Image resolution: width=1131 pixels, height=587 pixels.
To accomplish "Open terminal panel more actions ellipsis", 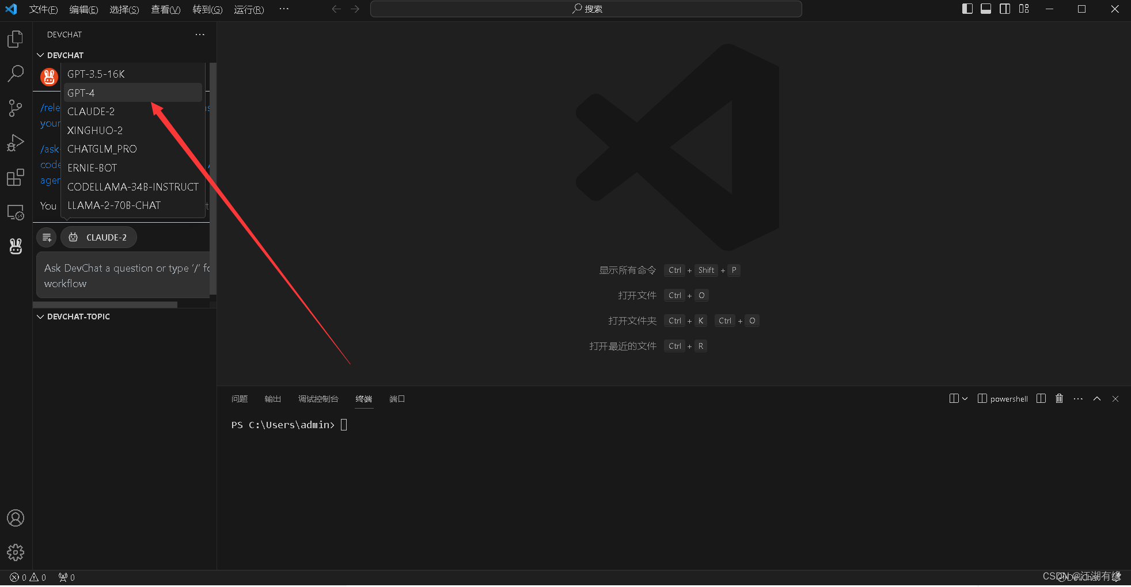I will coord(1078,398).
